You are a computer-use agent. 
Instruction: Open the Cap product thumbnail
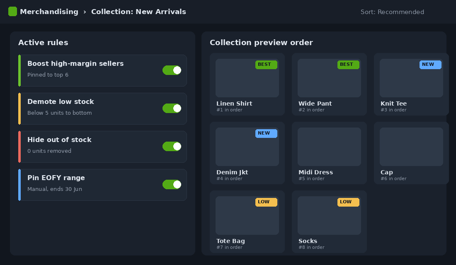pyautogui.click(x=411, y=147)
